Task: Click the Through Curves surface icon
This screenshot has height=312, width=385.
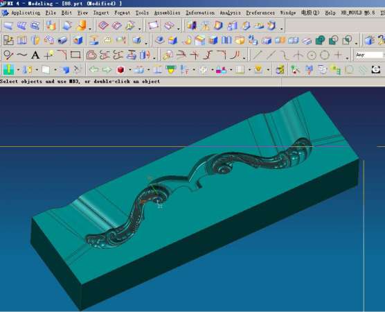Action: coord(21,26)
